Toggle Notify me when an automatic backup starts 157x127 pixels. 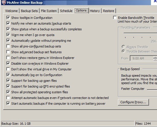click(x=8, y=23)
